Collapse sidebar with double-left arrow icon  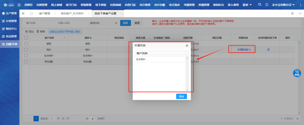coord(23,13)
